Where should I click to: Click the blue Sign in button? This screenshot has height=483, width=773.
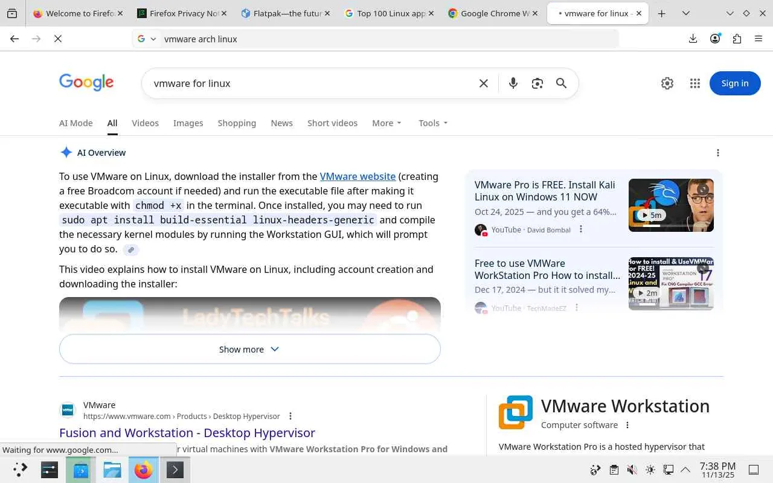pyautogui.click(x=735, y=83)
